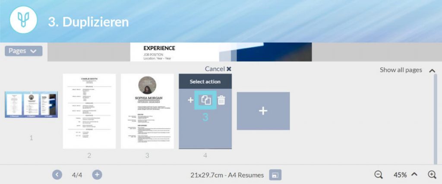Click the 21x29.7cm - A4 Resumes label
The width and height of the screenshot is (442, 184).
(x=227, y=175)
